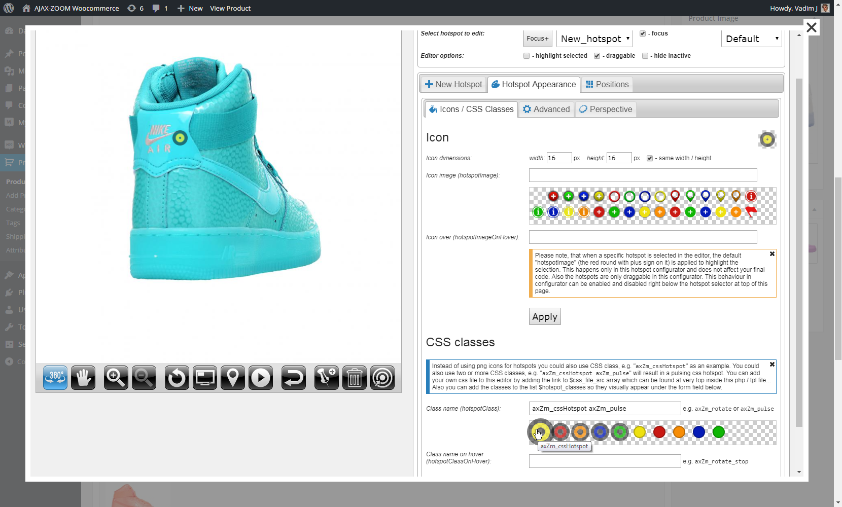This screenshot has width=842, height=507.
Task: Open the monitor fullscreen view button
Action: 205,378
